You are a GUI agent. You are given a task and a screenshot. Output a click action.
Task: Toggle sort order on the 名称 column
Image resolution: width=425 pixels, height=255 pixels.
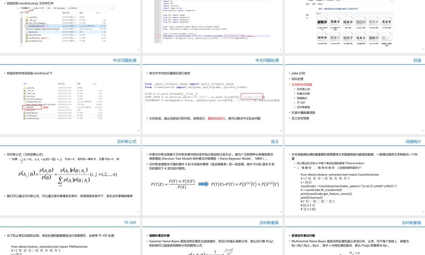(x=27, y=14)
